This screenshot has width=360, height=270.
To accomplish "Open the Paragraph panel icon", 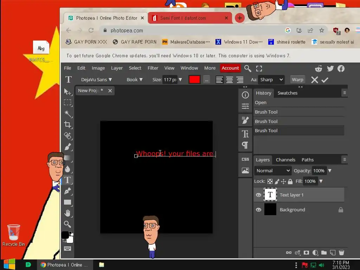I will click(245, 145).
